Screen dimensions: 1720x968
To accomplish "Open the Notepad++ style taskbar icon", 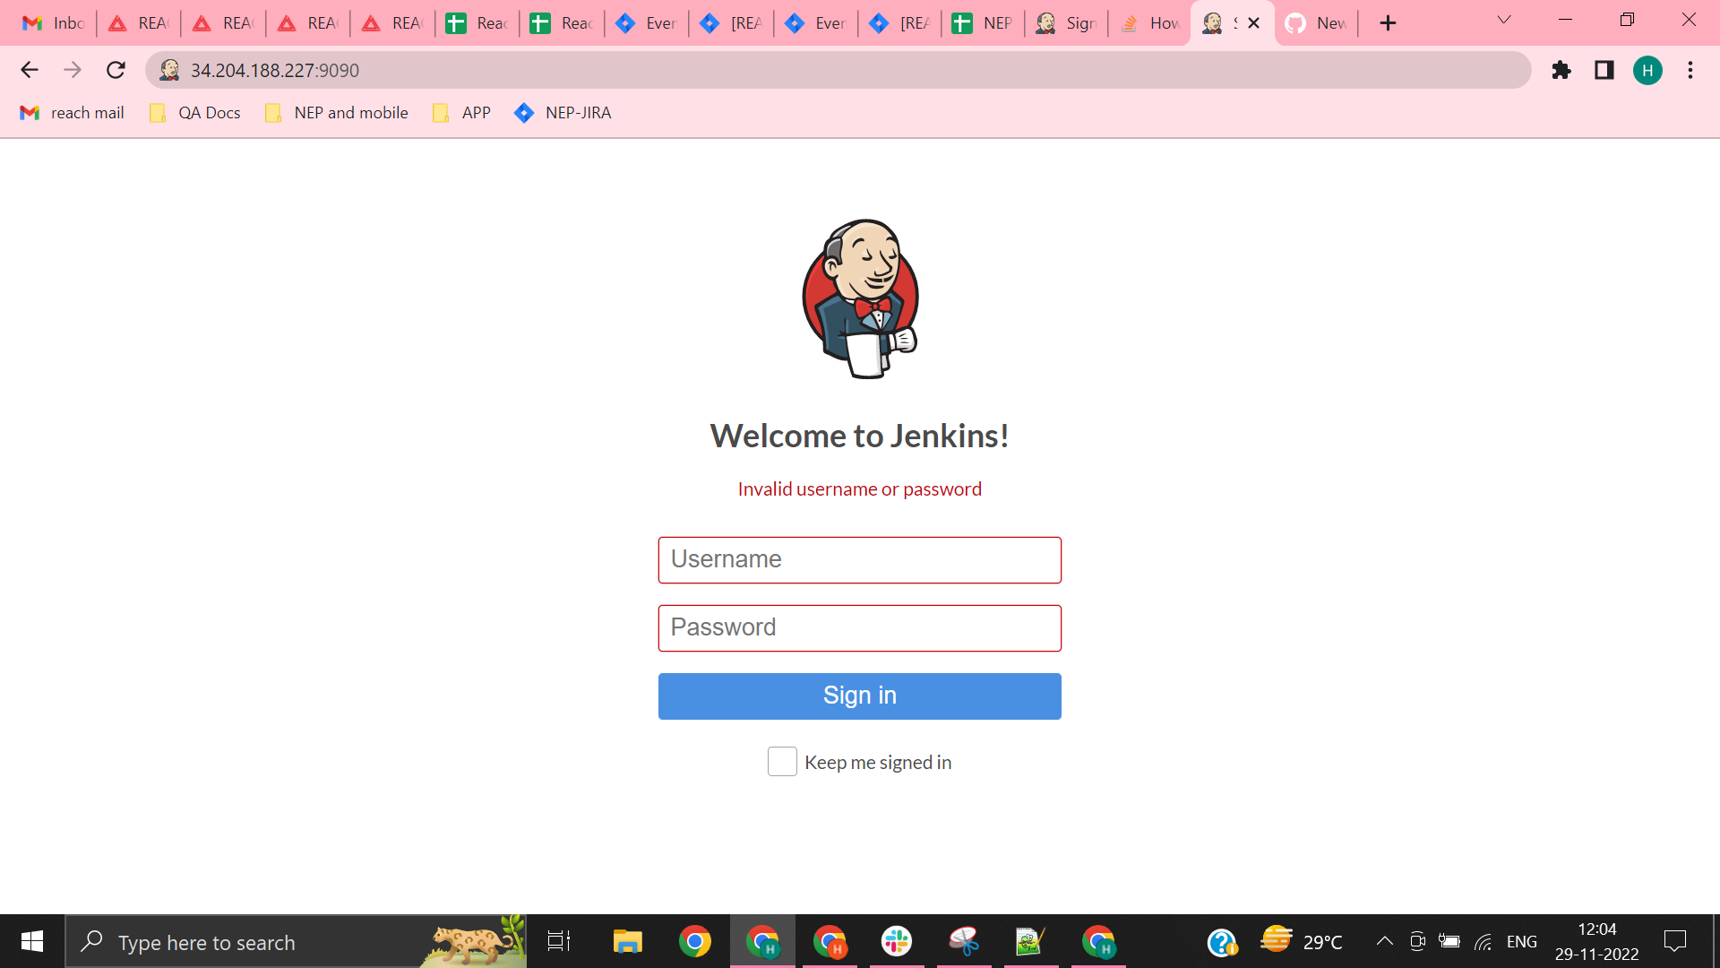I will click(x=1031, y=941).
